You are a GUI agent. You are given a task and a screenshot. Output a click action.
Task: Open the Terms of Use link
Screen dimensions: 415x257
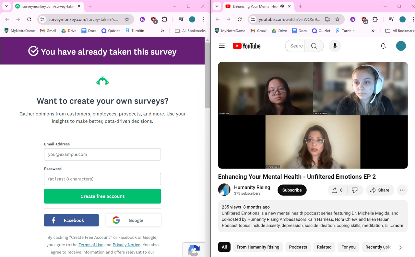click(x=91, y=245)
